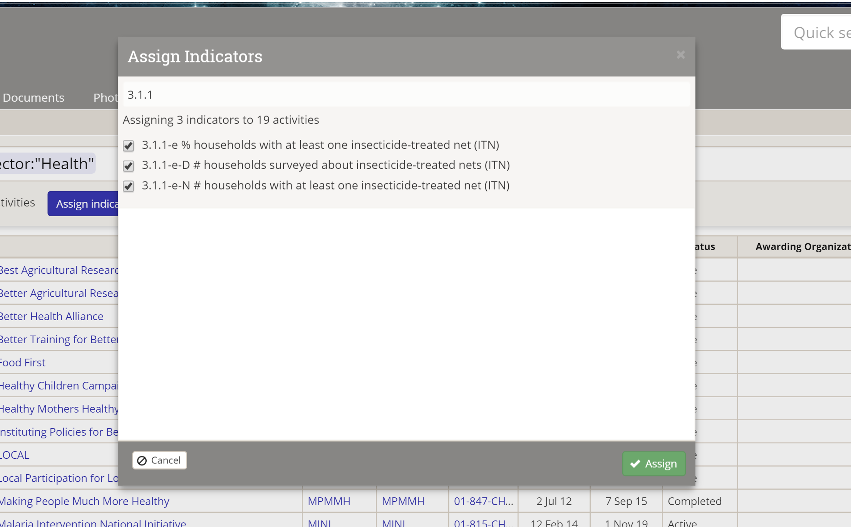Screen dimensions: 851x527
Task: Click the sector:"Health" filter tag
Action: click(47, 164)
